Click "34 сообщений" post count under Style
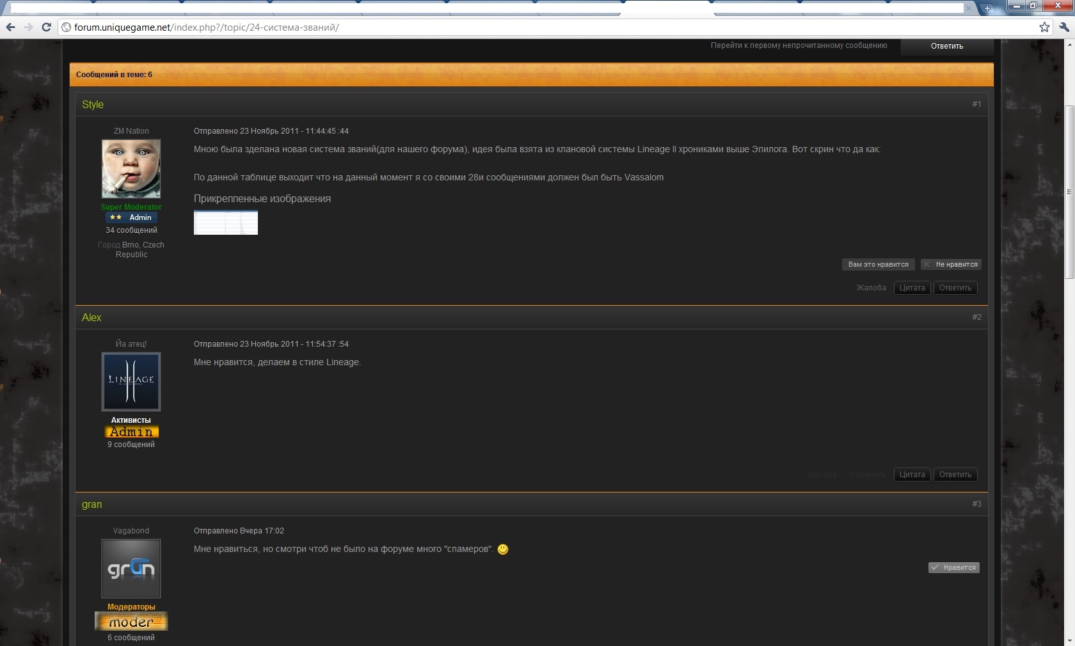The height and width of the screenshot is (646, 1075). tap(131, 230)
